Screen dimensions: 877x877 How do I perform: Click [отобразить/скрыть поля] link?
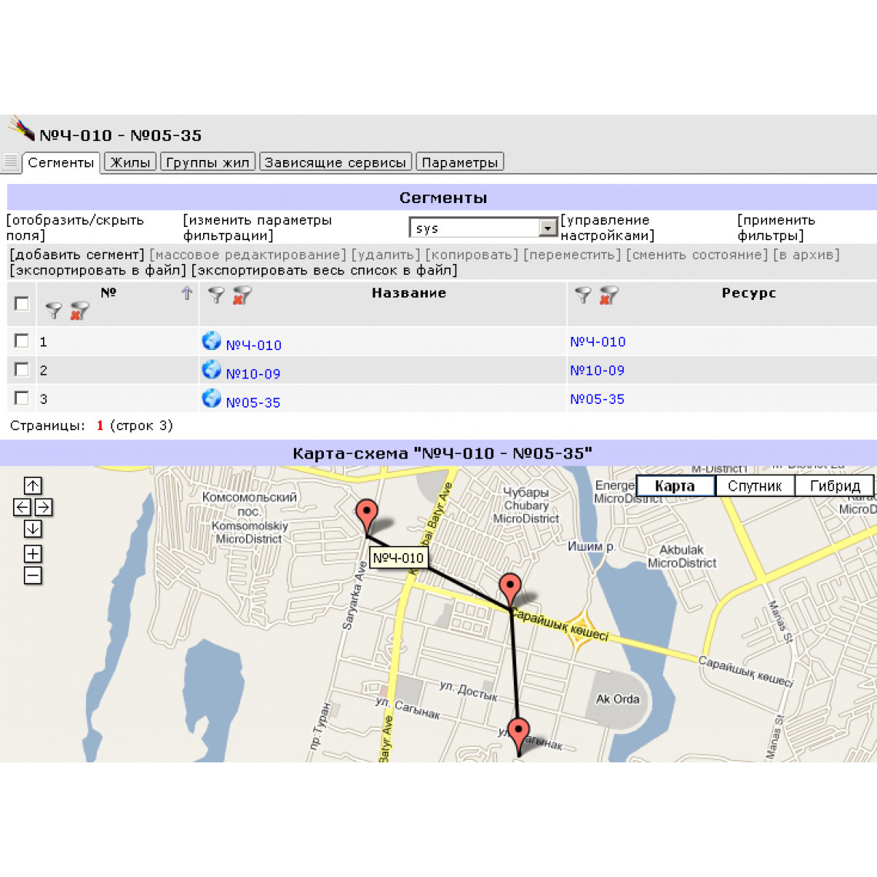coord(75,228)
